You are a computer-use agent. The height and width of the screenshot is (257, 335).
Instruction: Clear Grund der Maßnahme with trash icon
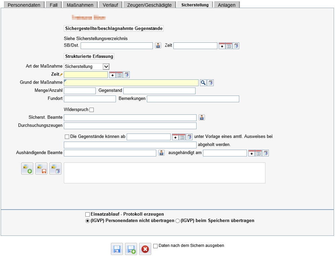[x=210, y=83]
